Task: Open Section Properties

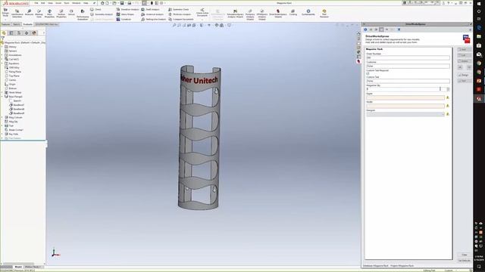Action: (61, 13)
